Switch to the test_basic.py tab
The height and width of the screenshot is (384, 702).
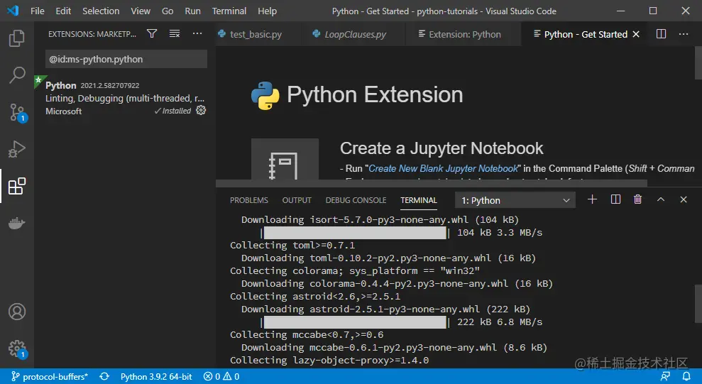click(258, 34)
